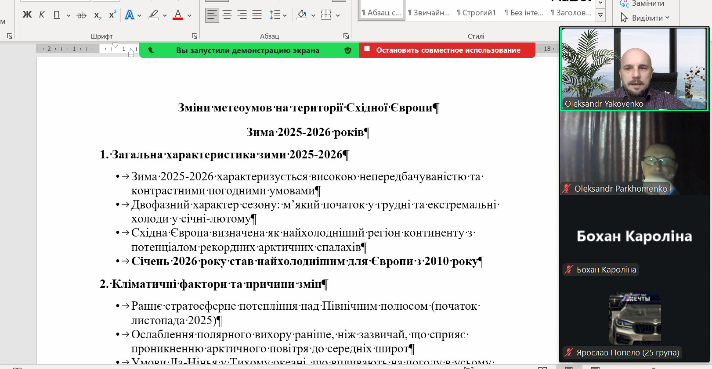Center align the paragraph
The width and height of the screenshot is (712, 369).
pos(227,15)
